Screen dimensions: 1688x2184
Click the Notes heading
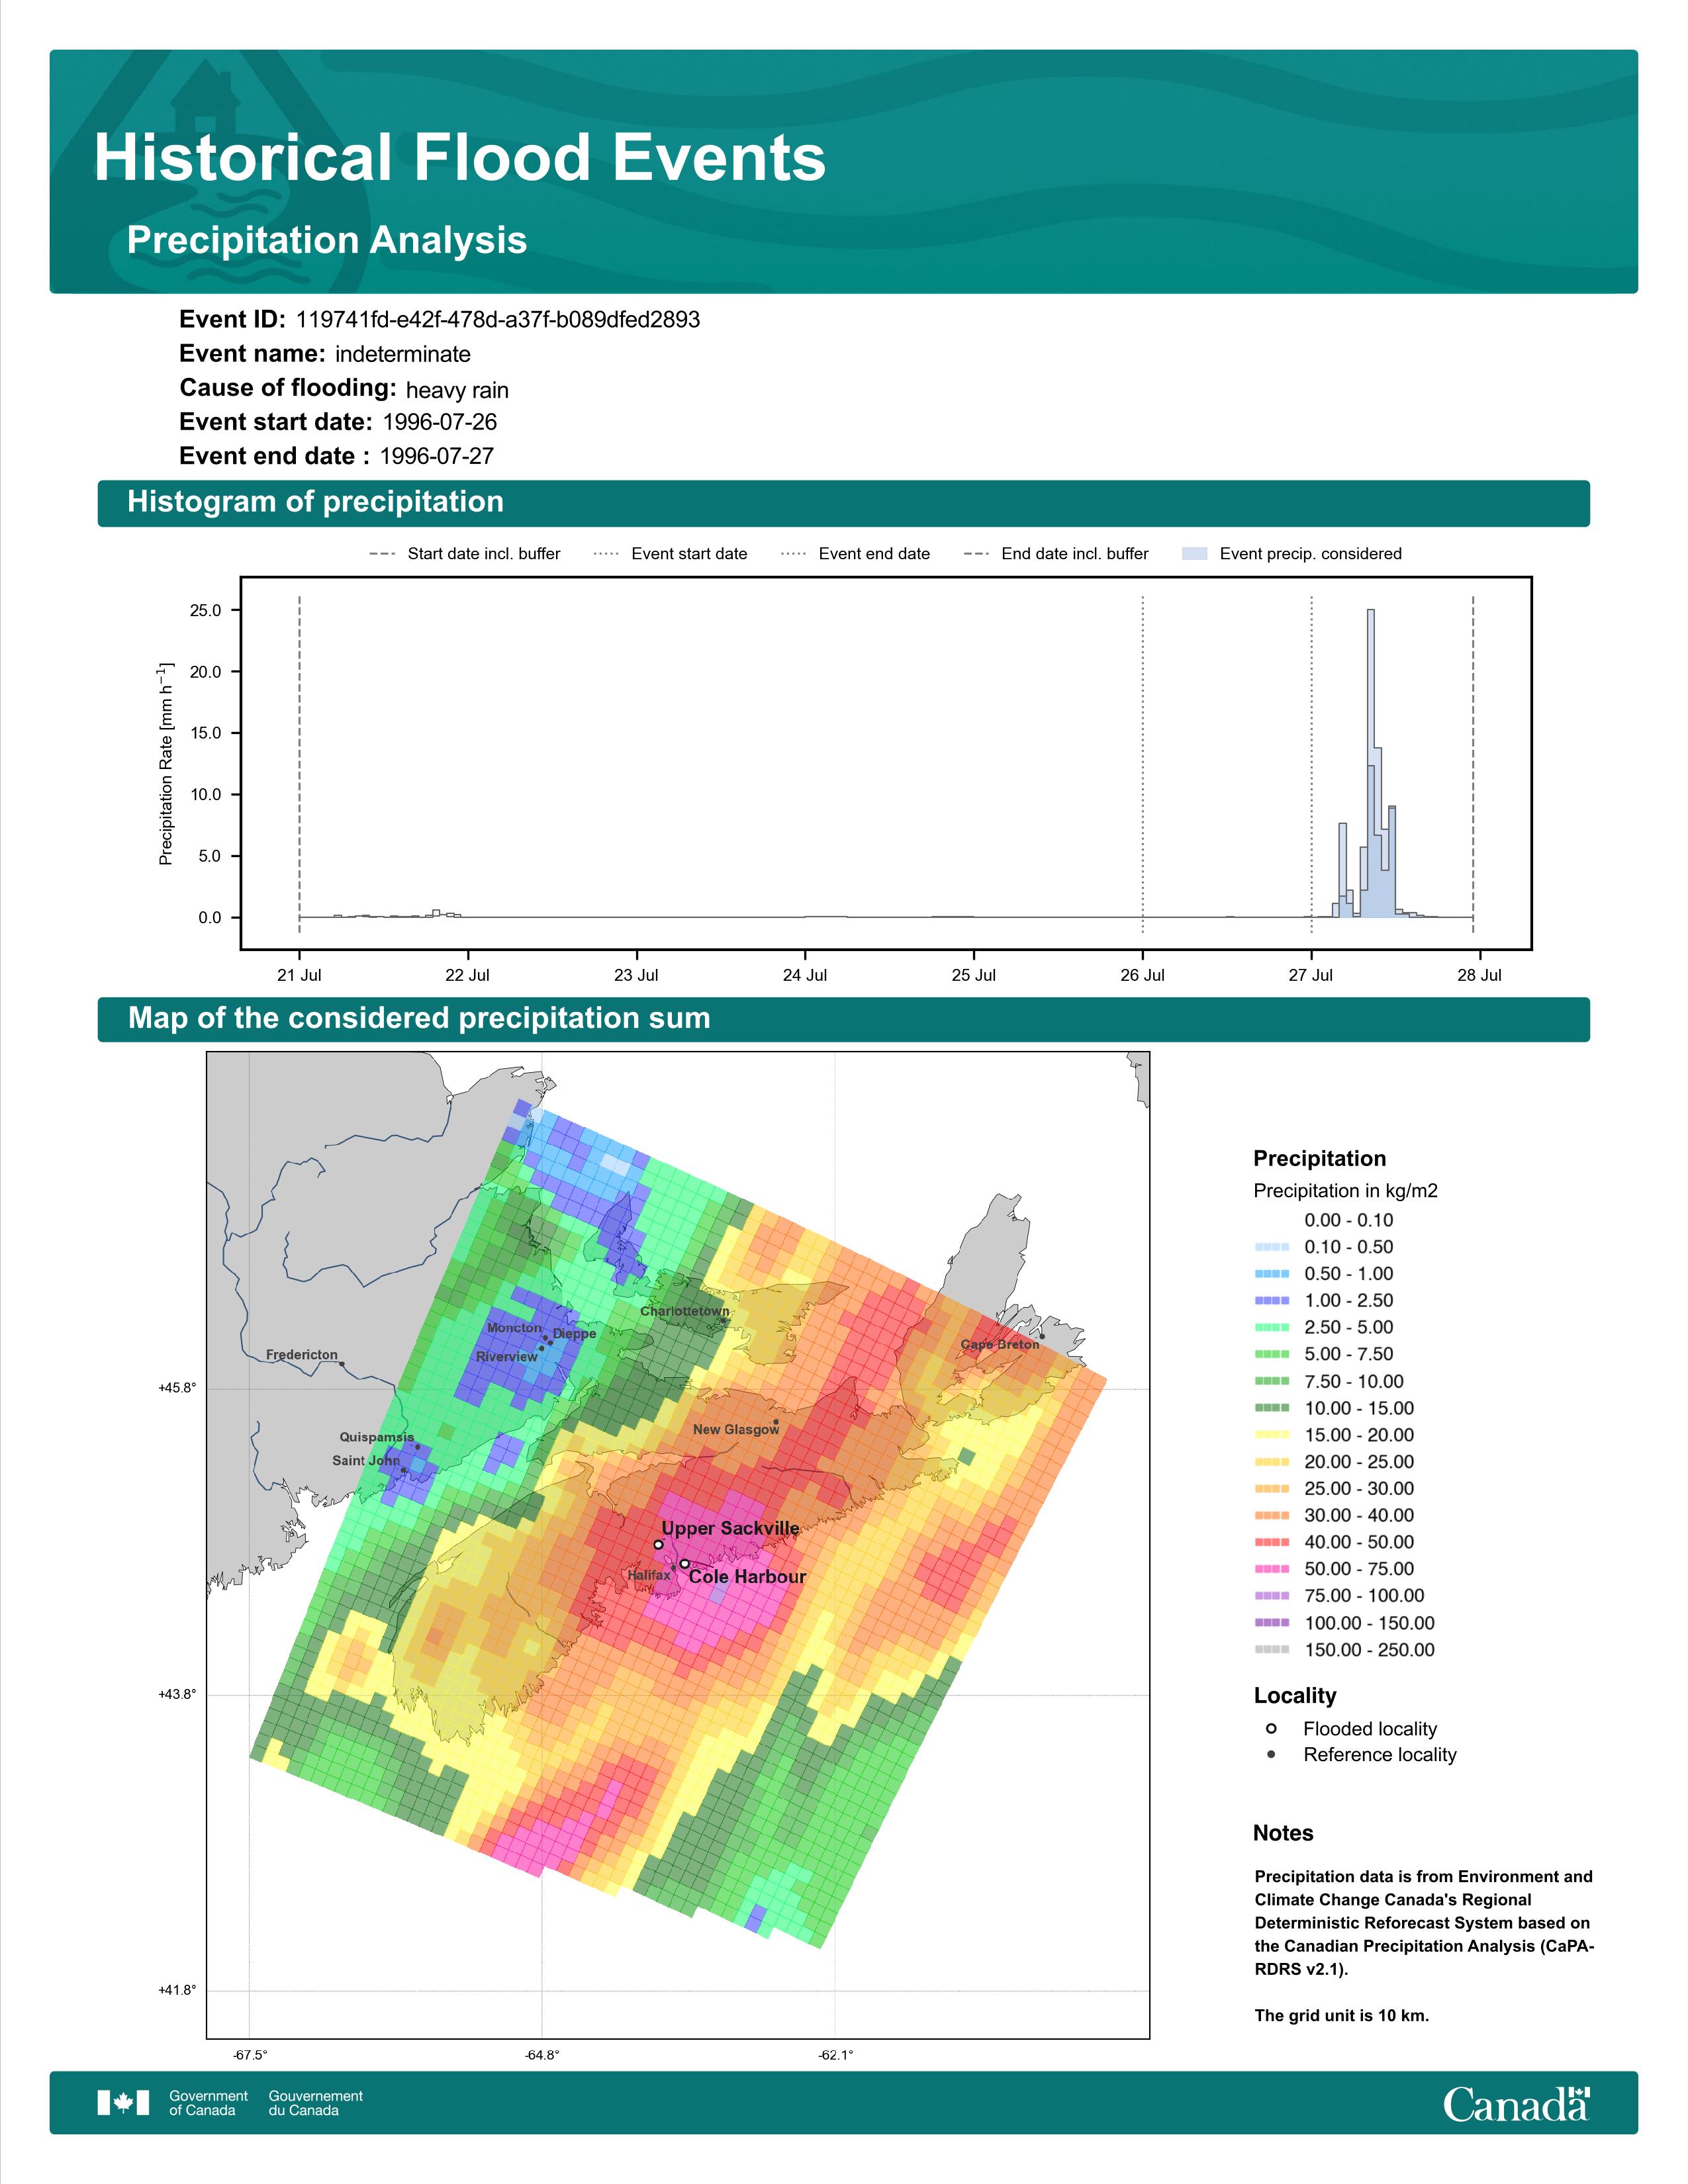1283,1834
